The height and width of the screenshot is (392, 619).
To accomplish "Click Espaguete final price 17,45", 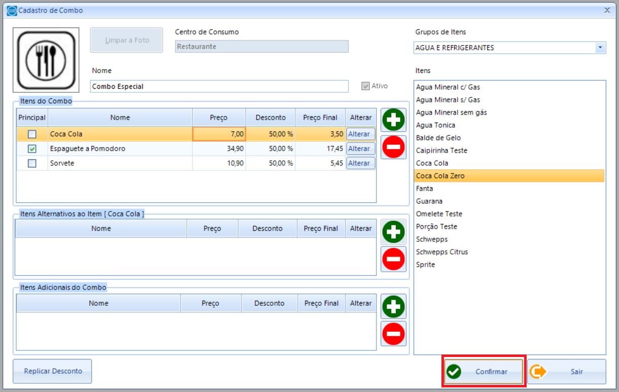I will [x=321, y=149].
